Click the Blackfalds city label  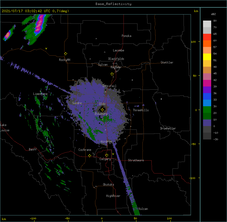[116, 59]
